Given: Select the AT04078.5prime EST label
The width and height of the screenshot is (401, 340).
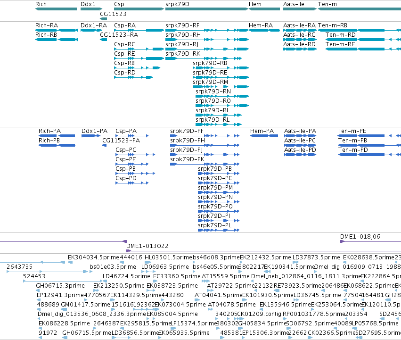Looking at the screenshot, I should 232,305.
